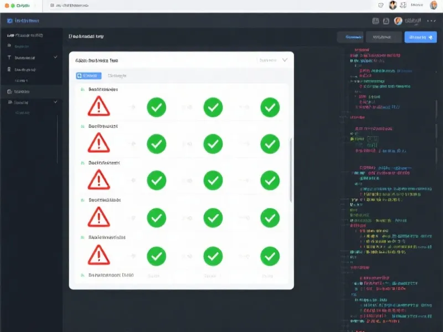Collapse the lower sidebar section chevron
443x332 pixels.
(55, 102)
